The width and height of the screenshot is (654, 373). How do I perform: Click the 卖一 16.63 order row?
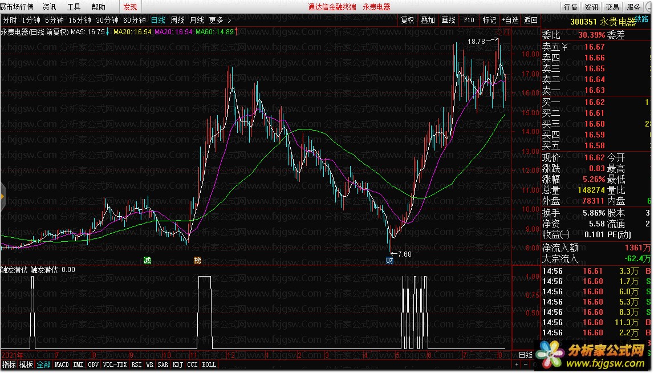click(x=595, y=90)
